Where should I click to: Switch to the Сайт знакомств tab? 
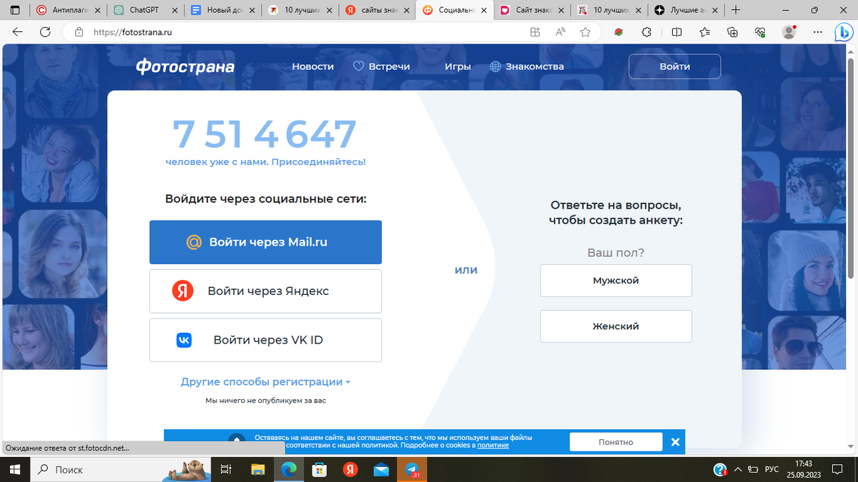pos(531,10)
